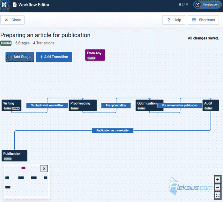The height and width of the screenshot is (202, 223).
Task: Select the From Any node
Action: coord(95,55)
